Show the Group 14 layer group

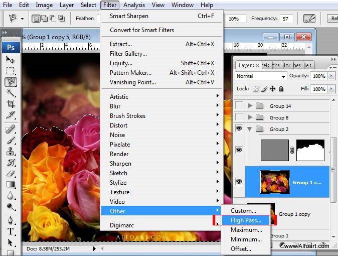click(239, 106)
